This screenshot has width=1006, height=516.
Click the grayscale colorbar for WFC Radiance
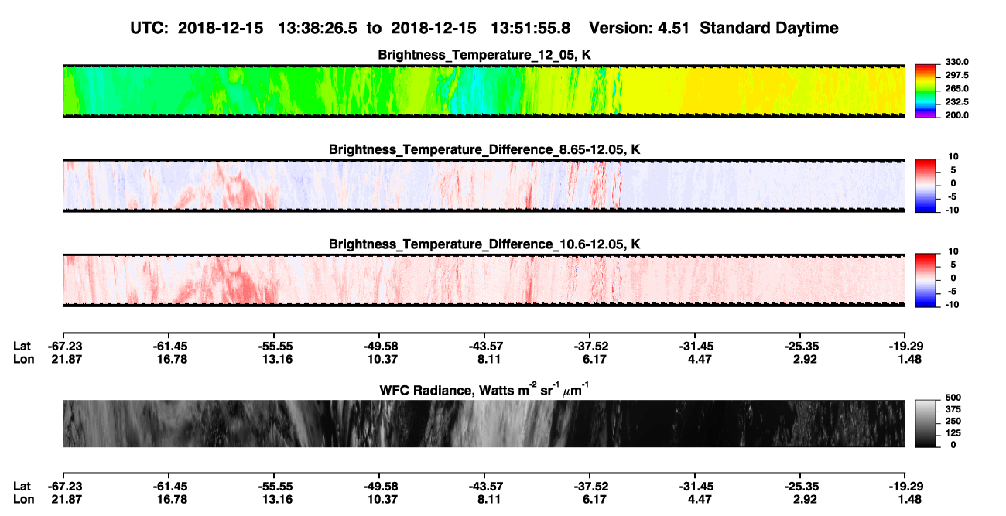click(926, 423)
